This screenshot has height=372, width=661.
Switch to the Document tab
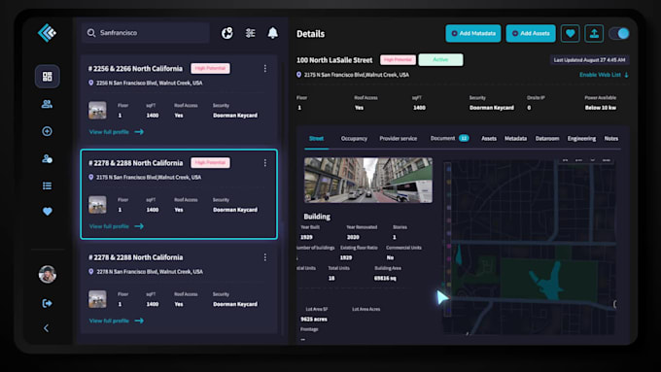(449, 138)
